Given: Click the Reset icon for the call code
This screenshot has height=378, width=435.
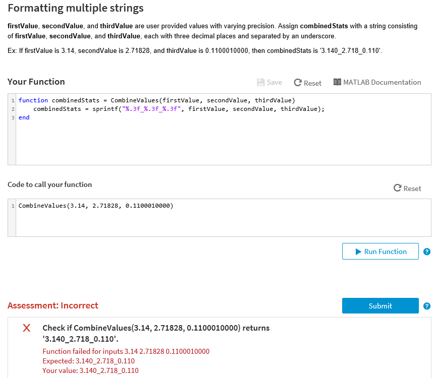Looking at the screenshot, I should coord(398,188).
